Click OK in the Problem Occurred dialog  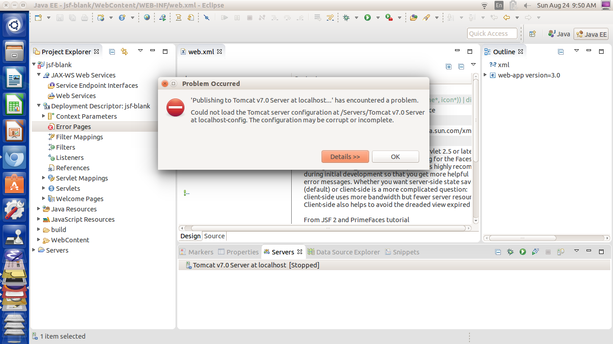(395, 157)
